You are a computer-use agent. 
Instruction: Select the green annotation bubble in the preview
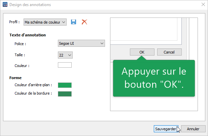point(154,78)
